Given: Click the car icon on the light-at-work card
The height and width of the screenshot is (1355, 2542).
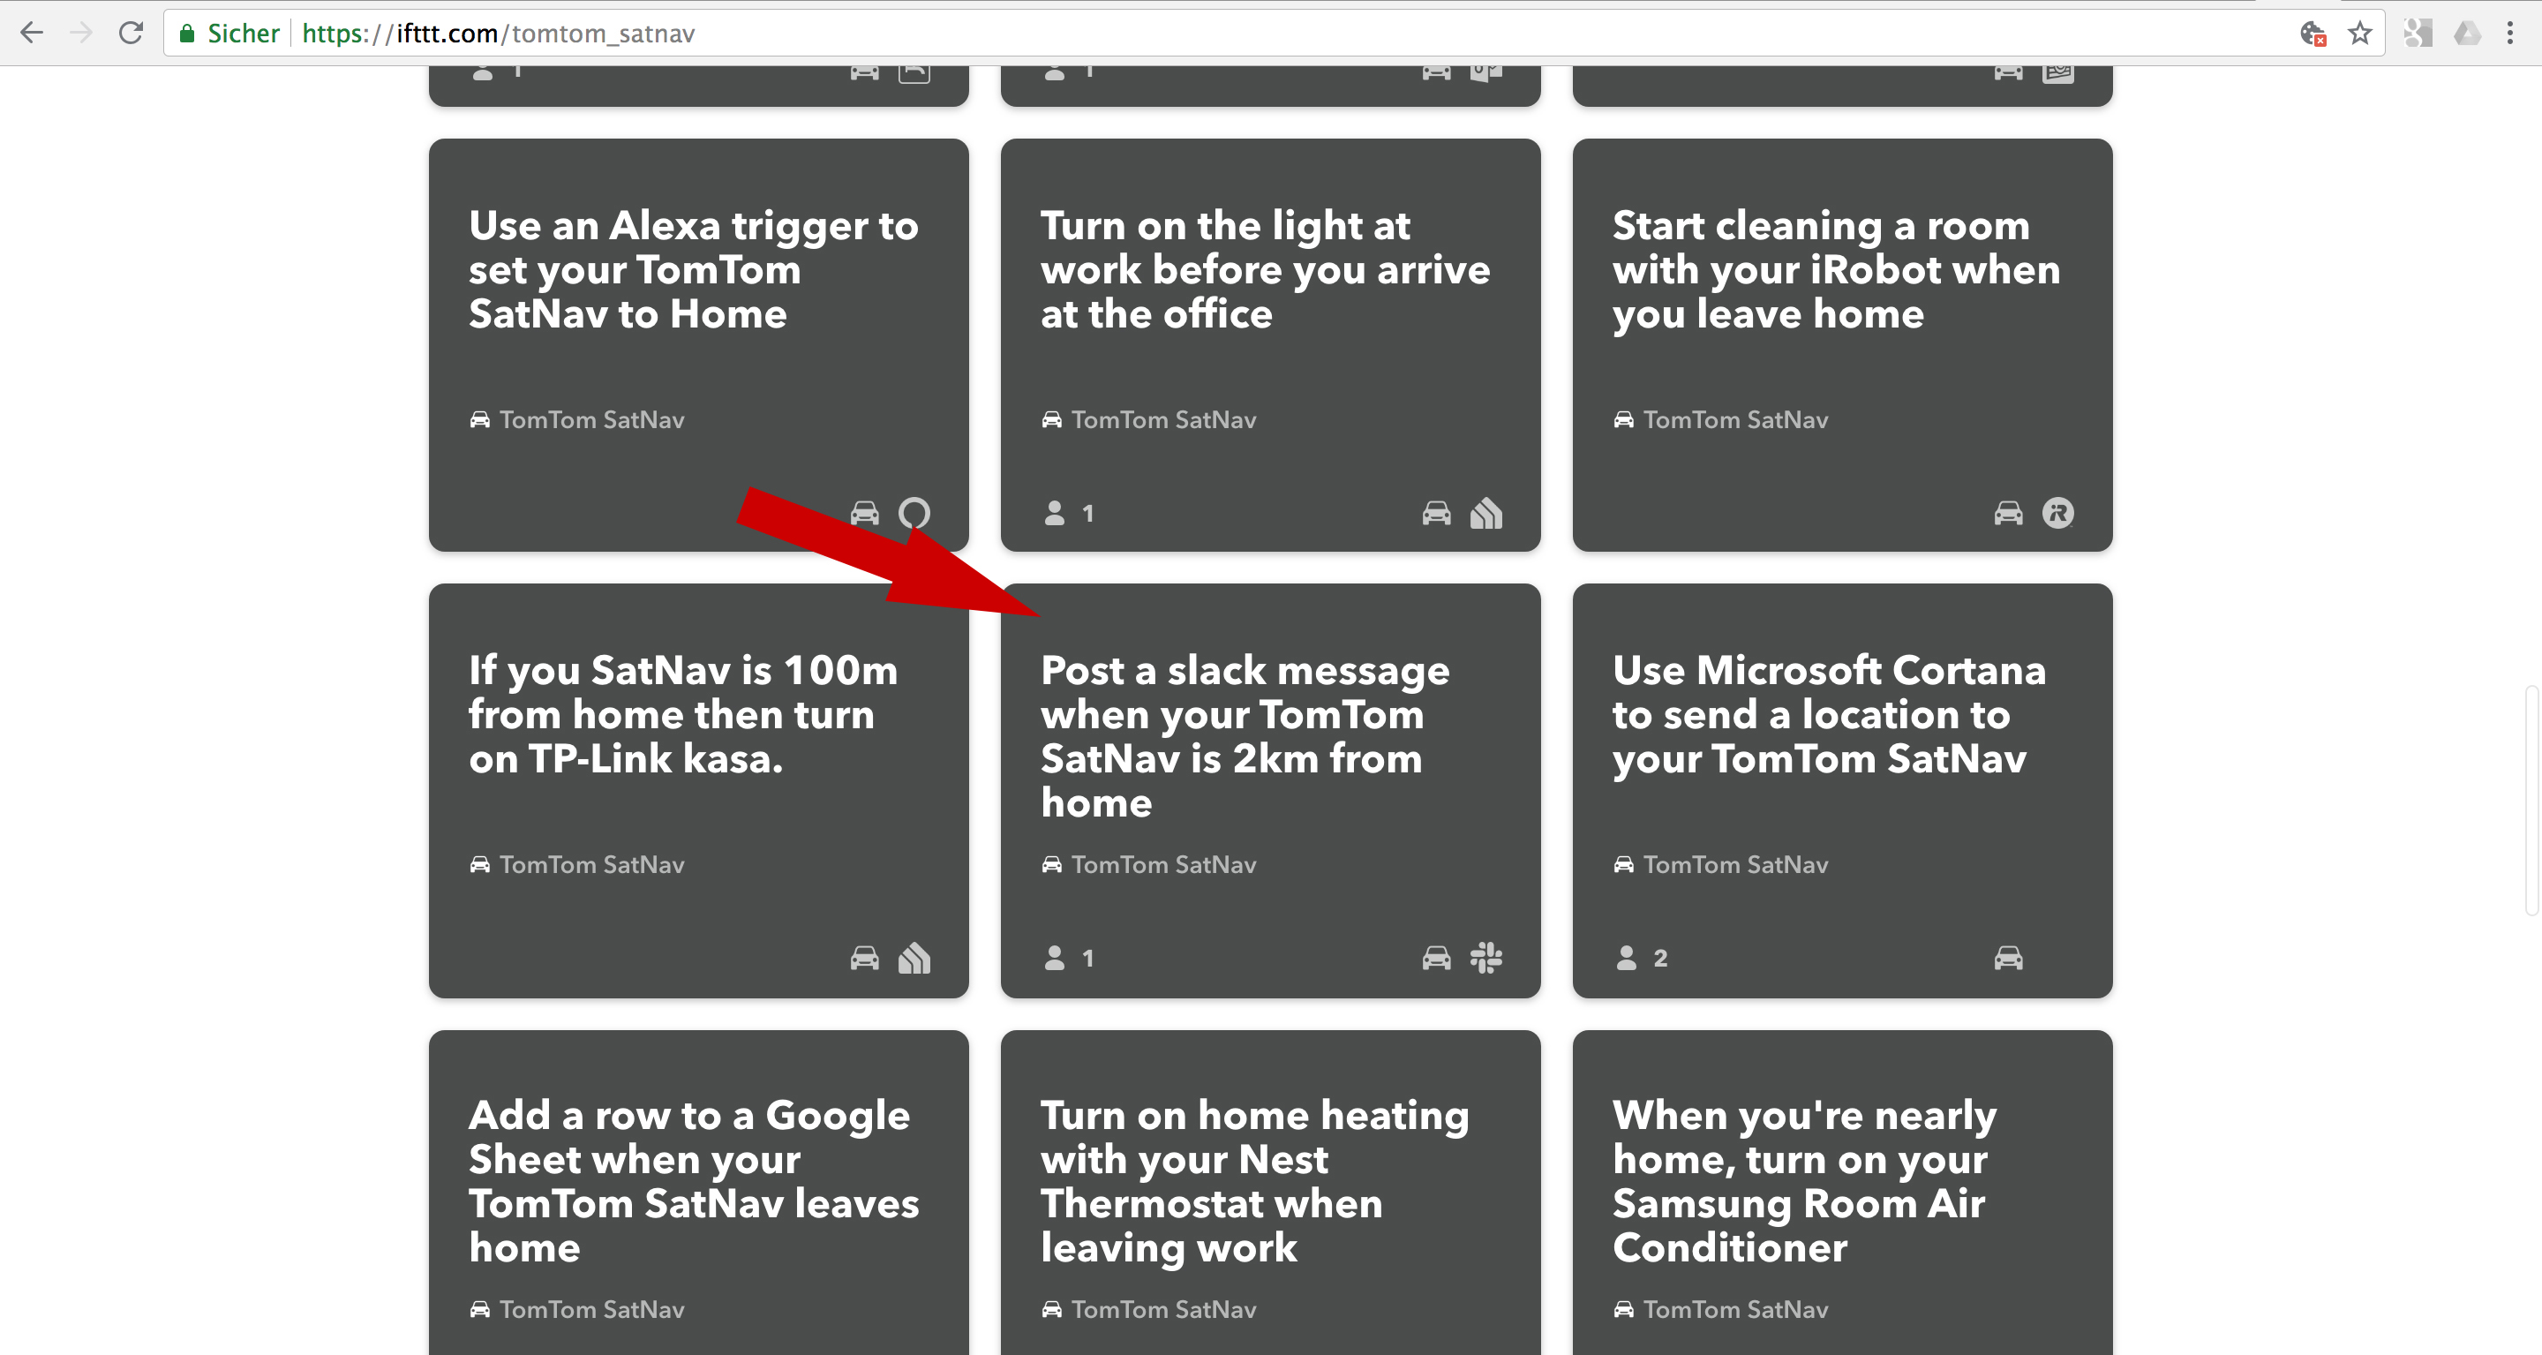Looking at the screenshot, I should click(1436, 513).
